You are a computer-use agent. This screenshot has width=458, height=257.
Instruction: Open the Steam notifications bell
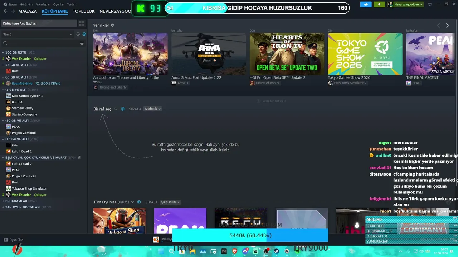(x=379, y=5)
